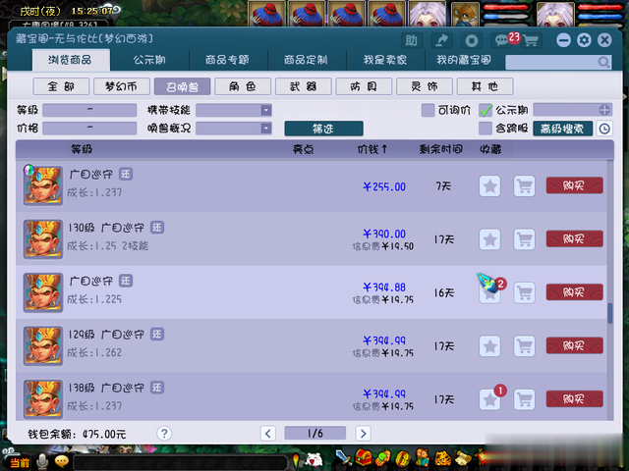Toggle the 可询价 checkbox
The width and height of the screenshot is (629, 471).
pyautogui.click(x=429, y=110)
